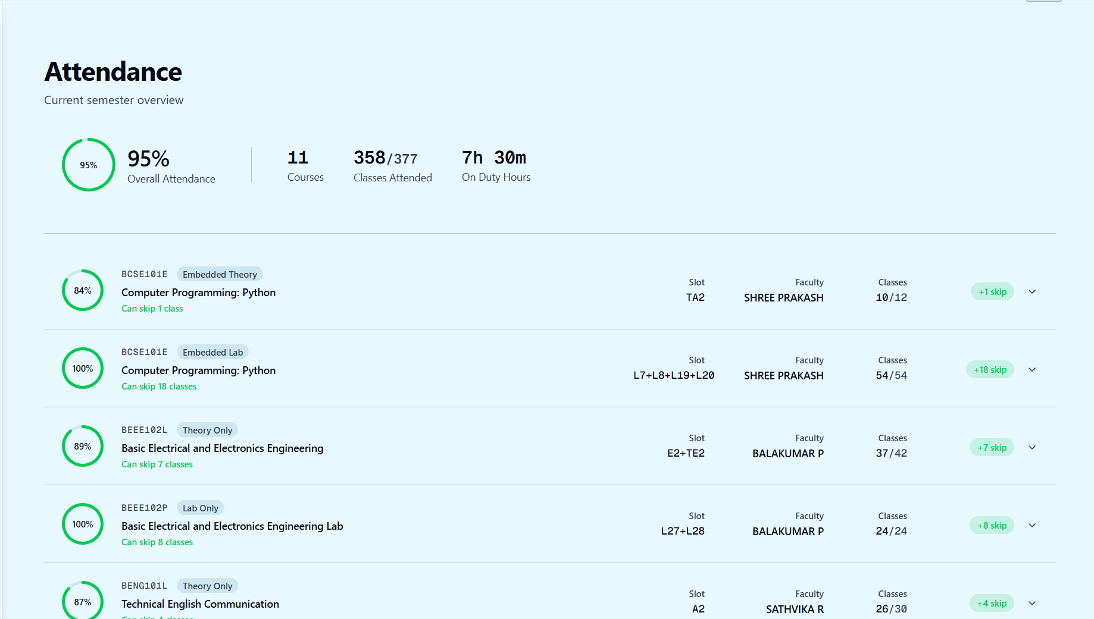Screen dimensions: 1094x619
Task: Click the 89% attendance progress ring
Action: [x=83, y=446]
